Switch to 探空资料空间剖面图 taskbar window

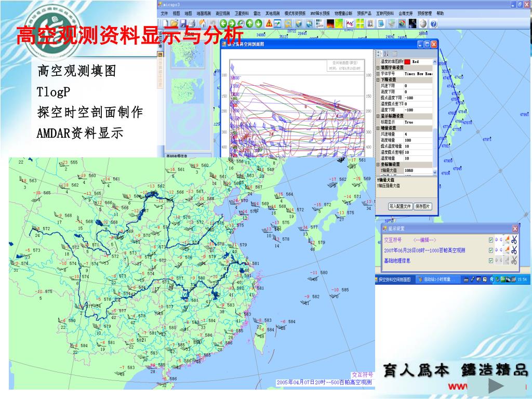(x=394, y=280)
